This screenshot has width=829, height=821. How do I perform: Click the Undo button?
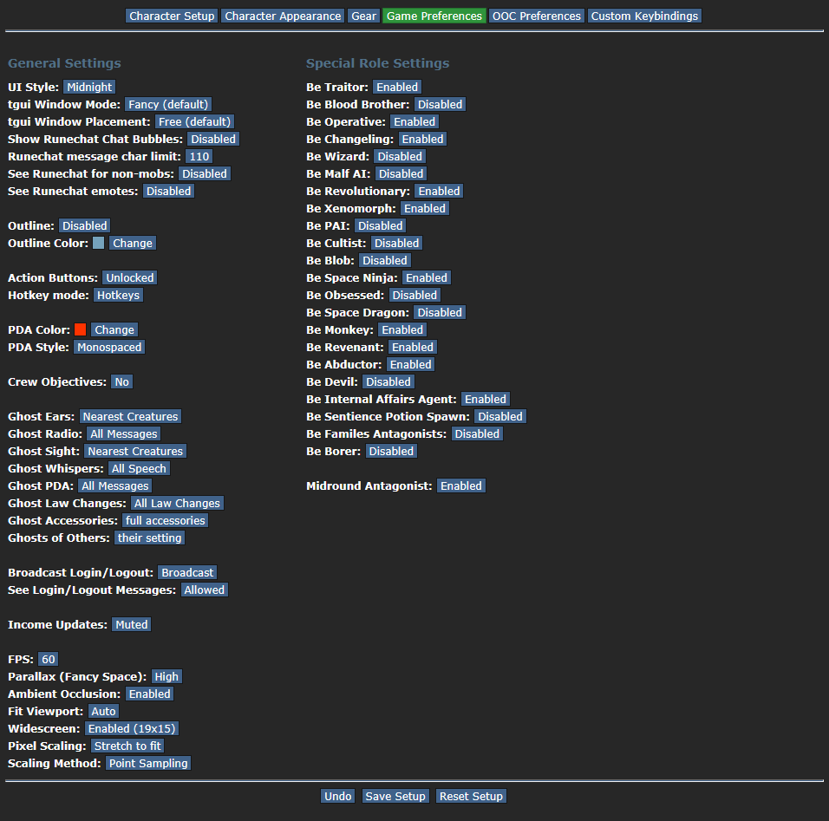point(338,796)
